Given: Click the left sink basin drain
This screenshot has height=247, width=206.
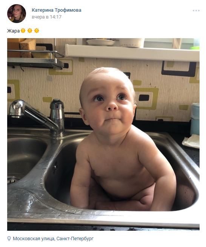Looking at the screenshot, I should coord(14,180).
